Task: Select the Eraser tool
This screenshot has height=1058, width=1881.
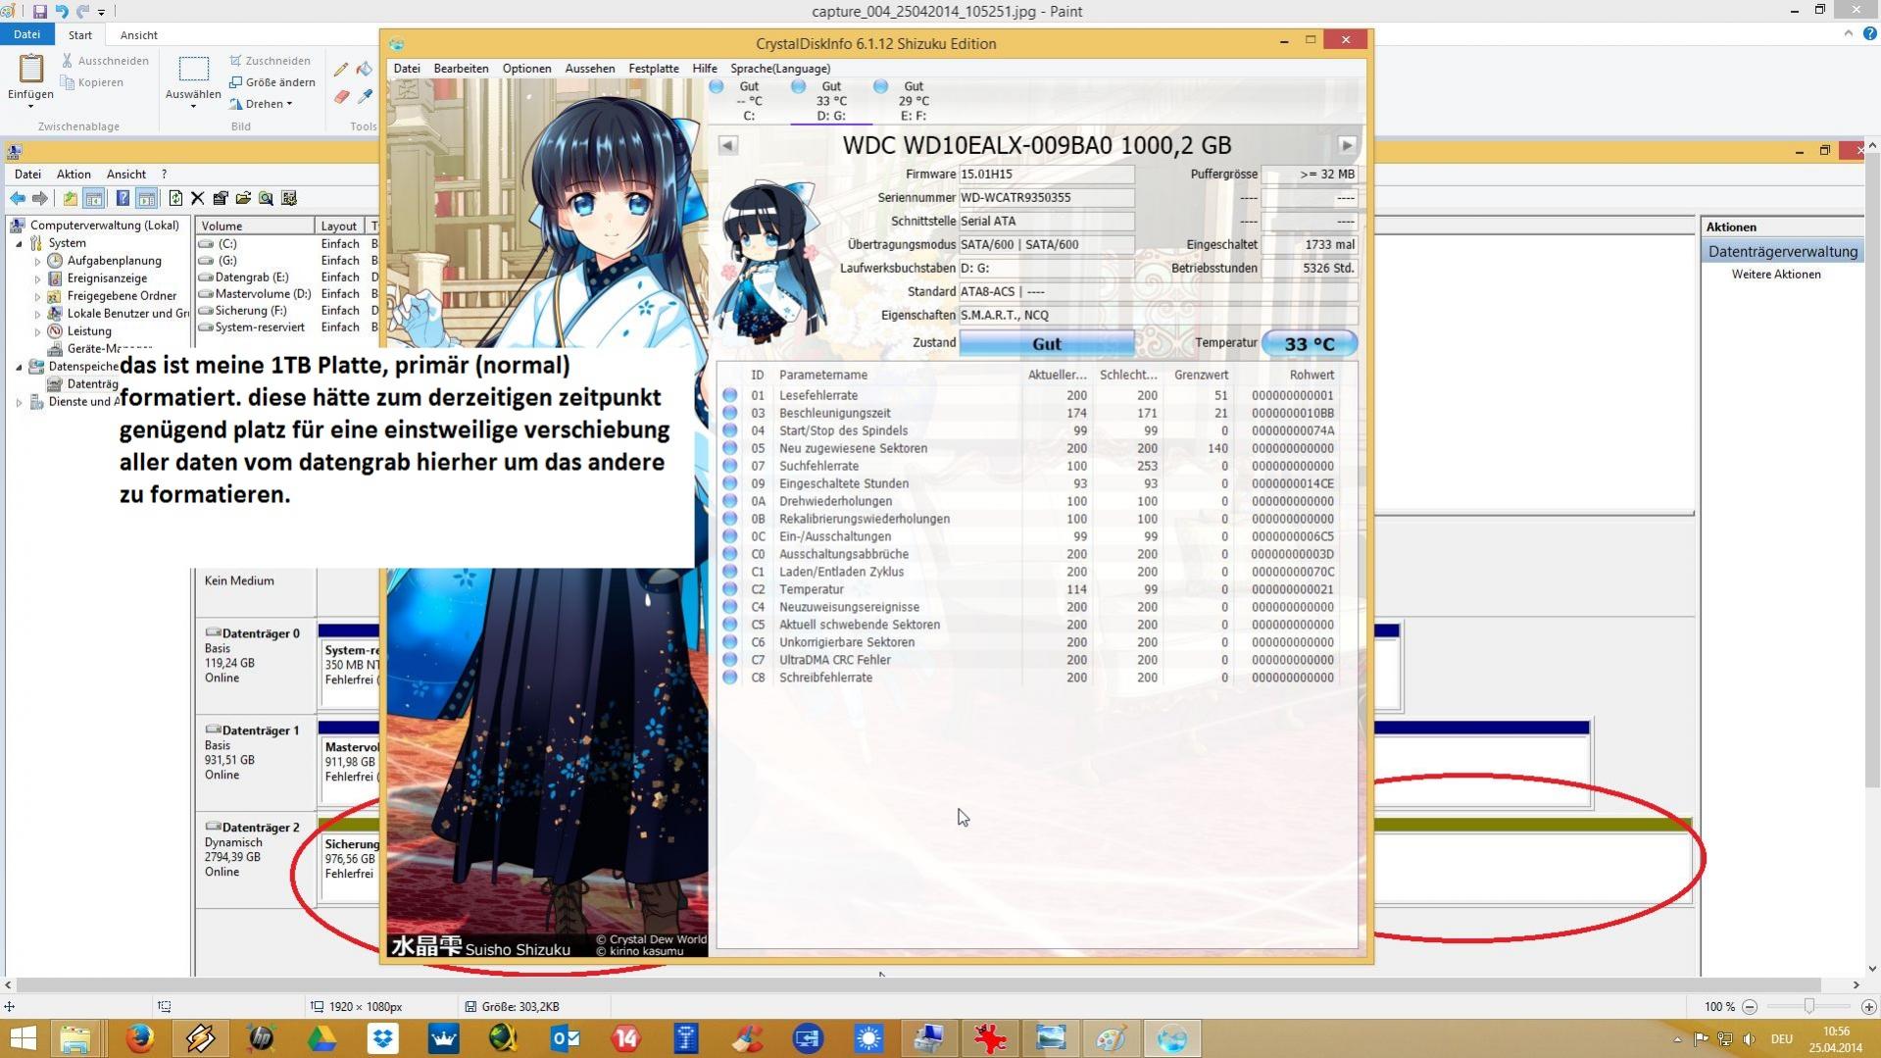Action: (x=340, y=96)
